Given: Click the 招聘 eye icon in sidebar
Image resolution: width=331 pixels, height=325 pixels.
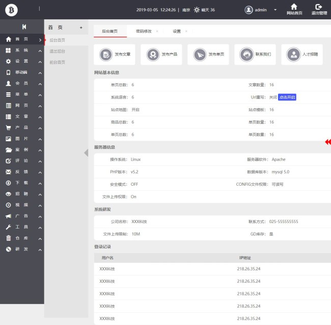Looking at the screenshot, I should pyautogui.click(x=8, y=194).
